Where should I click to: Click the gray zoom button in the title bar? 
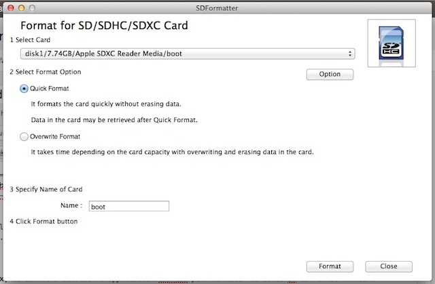[32, 8]
